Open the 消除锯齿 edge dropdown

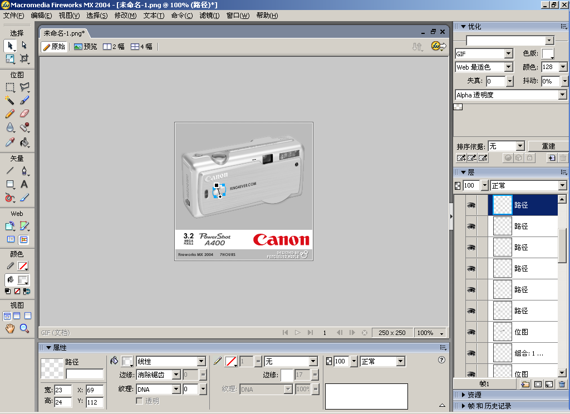(176, 374)
